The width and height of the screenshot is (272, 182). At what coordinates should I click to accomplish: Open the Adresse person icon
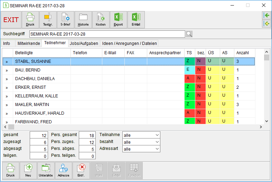[64, 171]
